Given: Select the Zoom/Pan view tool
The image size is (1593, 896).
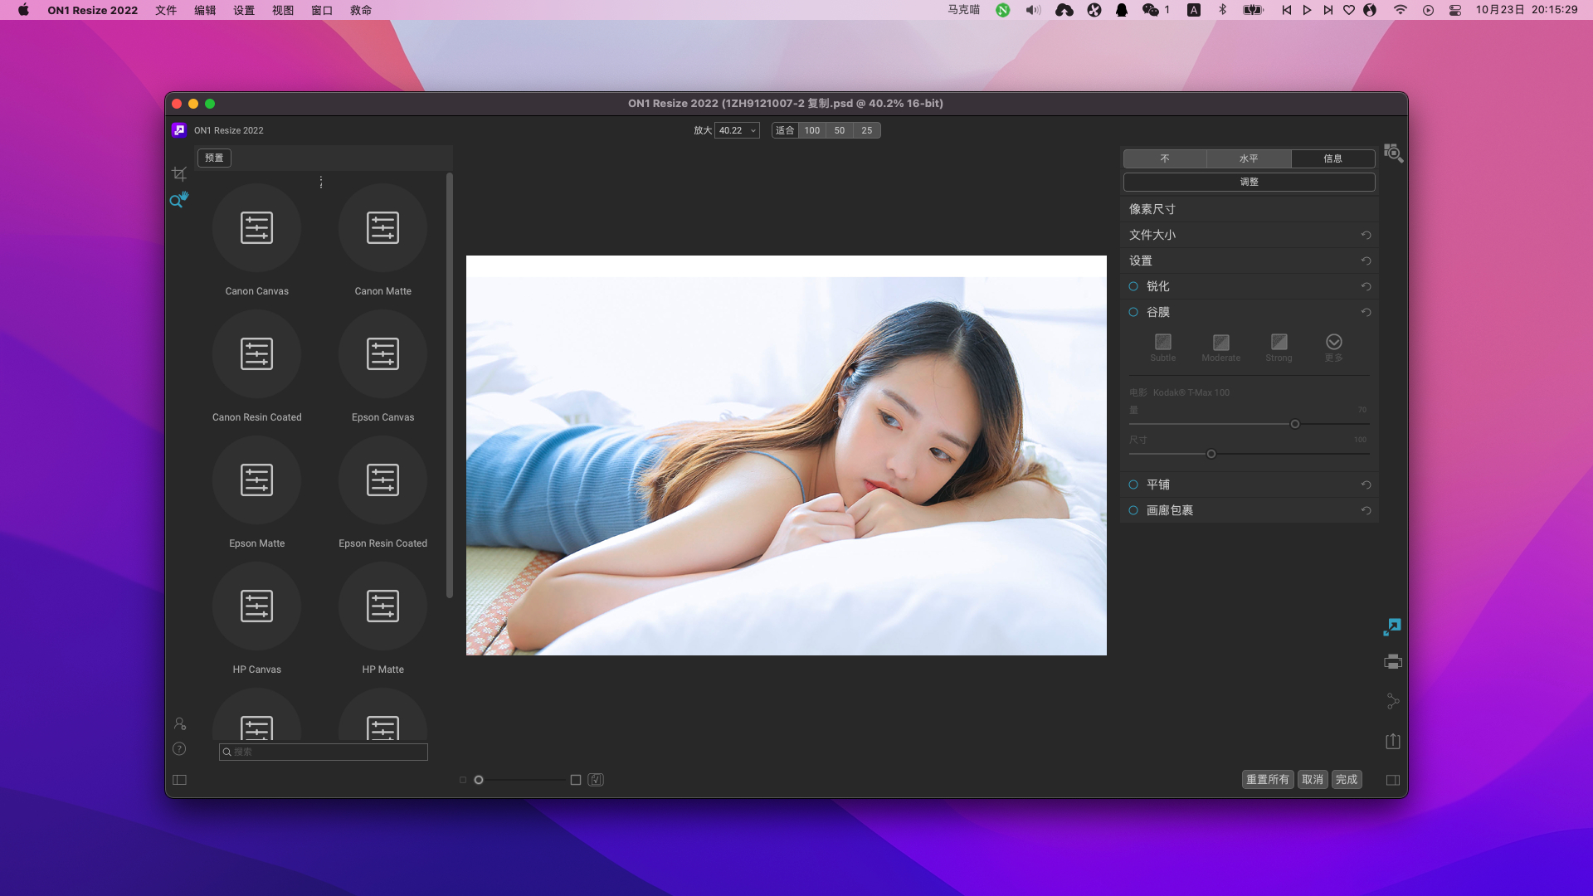Looking at the screenshot, I should (x=179, y=200).
